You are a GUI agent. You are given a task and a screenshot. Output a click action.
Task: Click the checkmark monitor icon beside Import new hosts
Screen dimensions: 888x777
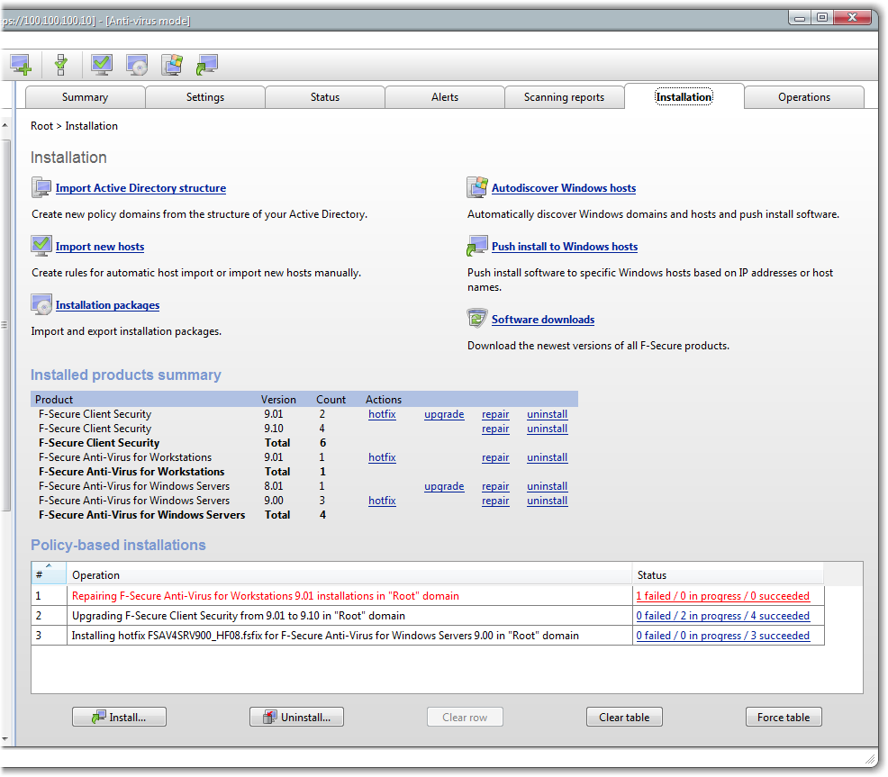point(41,246)
